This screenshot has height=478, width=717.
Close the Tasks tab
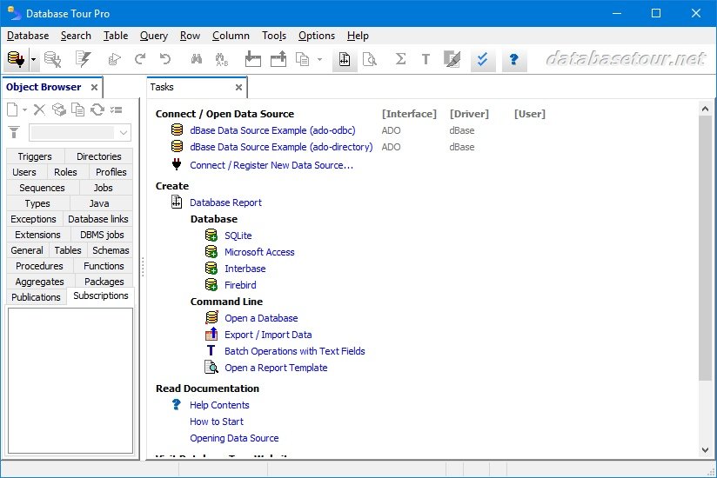tap(238, 87)
